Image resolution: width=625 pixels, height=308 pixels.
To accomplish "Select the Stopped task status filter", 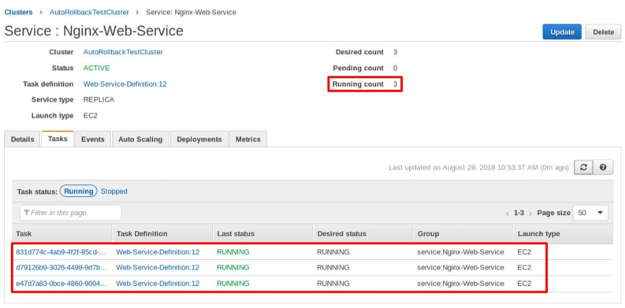I will point(113,191).
